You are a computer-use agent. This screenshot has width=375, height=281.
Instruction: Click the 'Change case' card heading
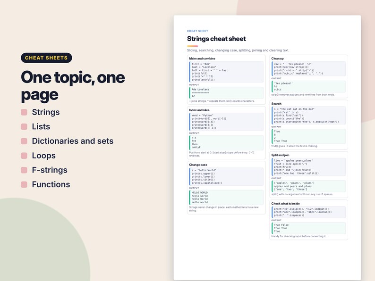click(198, 165)
